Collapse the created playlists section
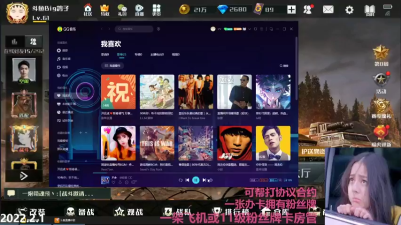Viewport: 401px width, 225px height. pyautogui.click(x=86, y=132)
